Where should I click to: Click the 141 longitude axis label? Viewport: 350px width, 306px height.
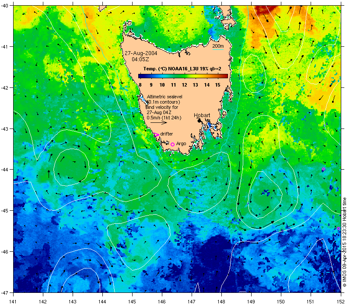click(x=14, y=302)
